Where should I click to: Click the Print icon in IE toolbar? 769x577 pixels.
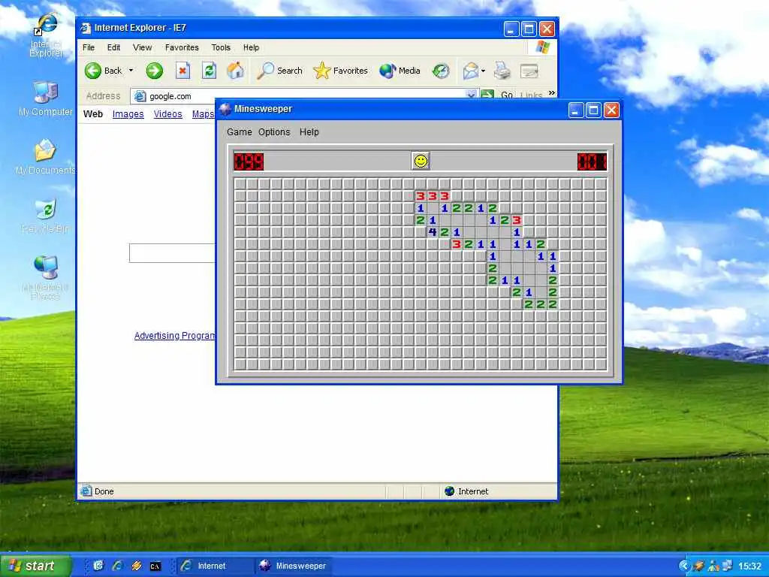[x=502, y=71]
